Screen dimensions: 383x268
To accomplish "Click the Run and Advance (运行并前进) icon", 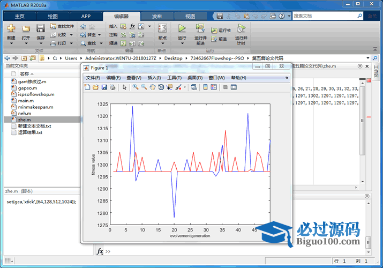I will tap(200, 31).
